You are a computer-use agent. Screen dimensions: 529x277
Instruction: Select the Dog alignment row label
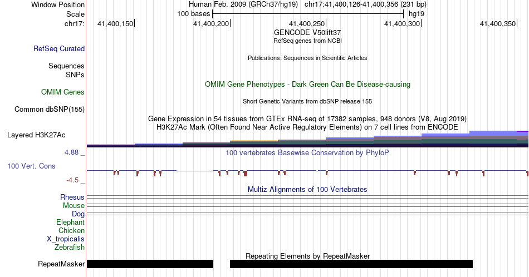[x=78, y=214]
